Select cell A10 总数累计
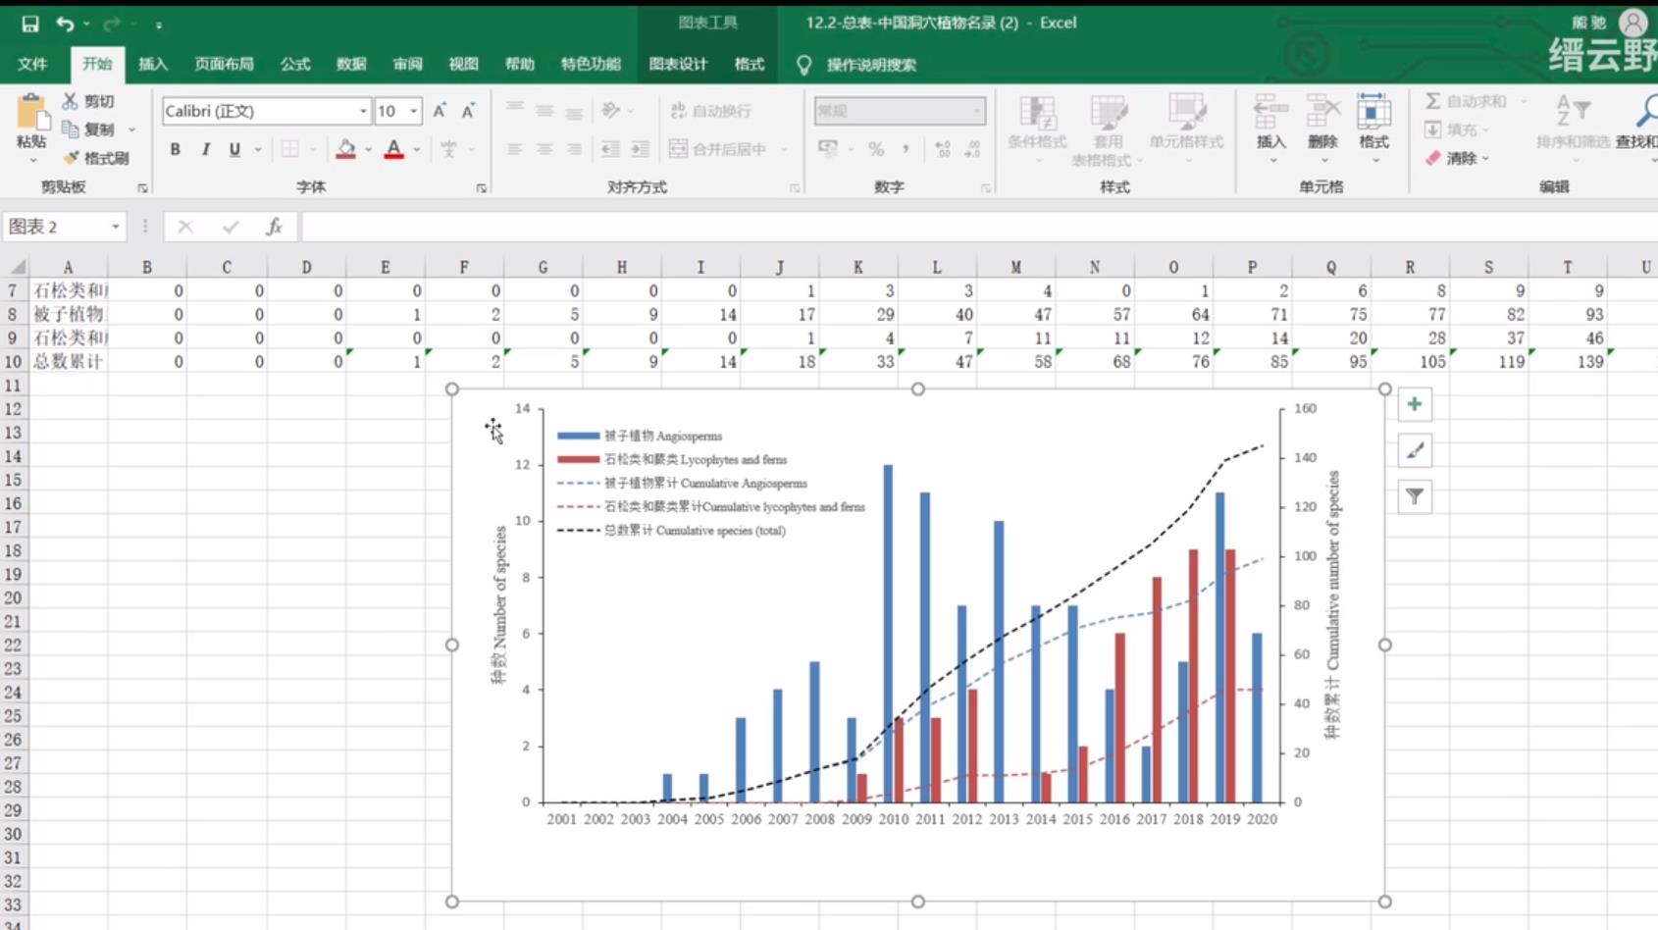Screen dimensions: 1658x930 (x=68, y=361)
